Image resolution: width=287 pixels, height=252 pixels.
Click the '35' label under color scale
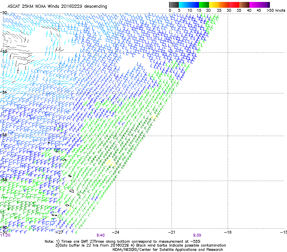[x=239, y=10]
